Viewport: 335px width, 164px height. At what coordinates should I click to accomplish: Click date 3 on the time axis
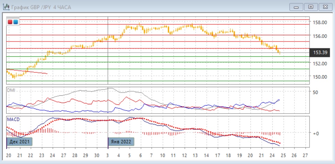(x=108, y=155)
